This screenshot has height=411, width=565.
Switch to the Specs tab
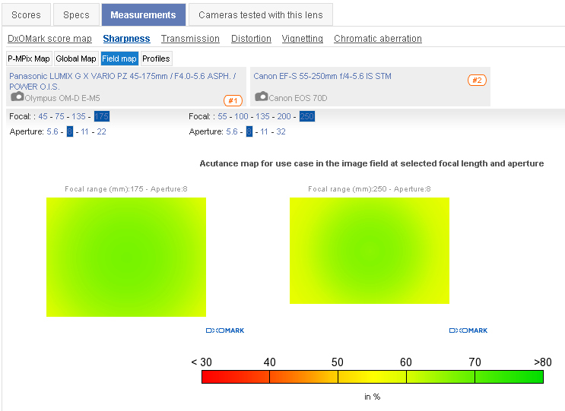click(76, 15)
